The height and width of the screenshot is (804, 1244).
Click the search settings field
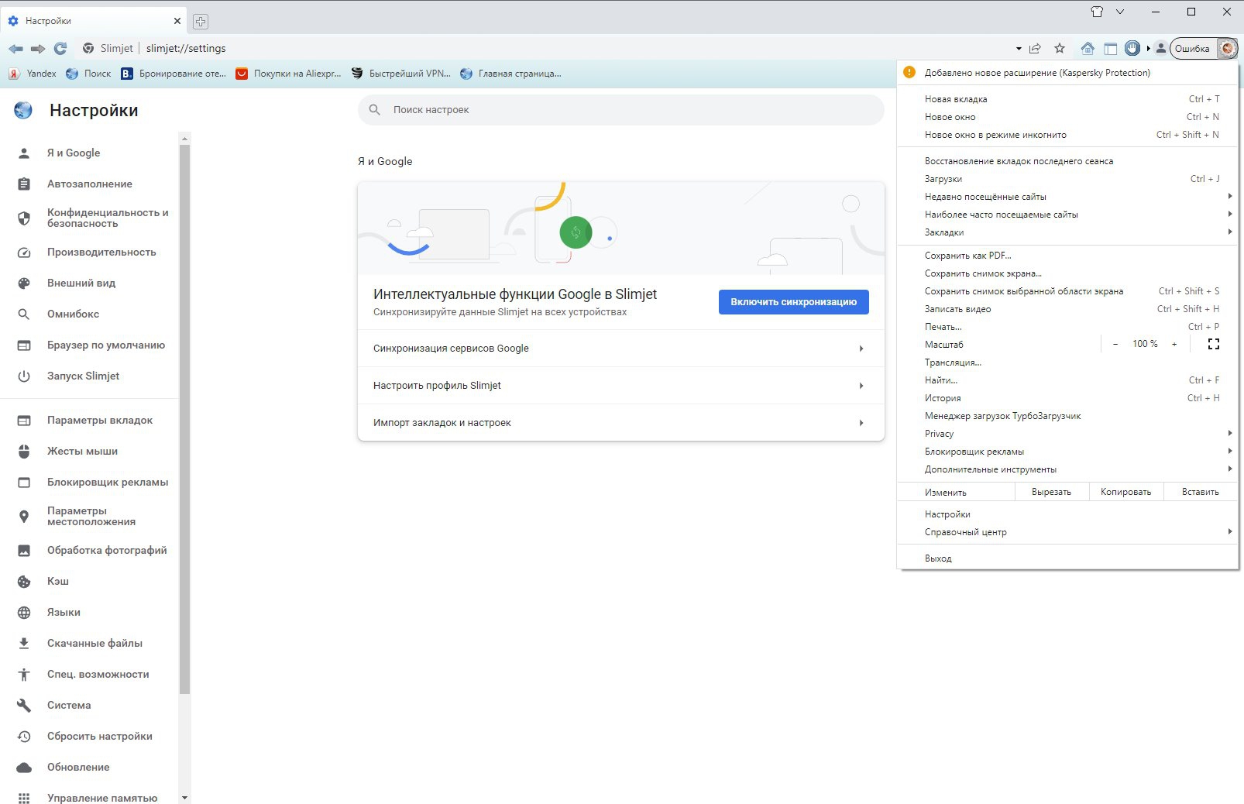(620, 110)
